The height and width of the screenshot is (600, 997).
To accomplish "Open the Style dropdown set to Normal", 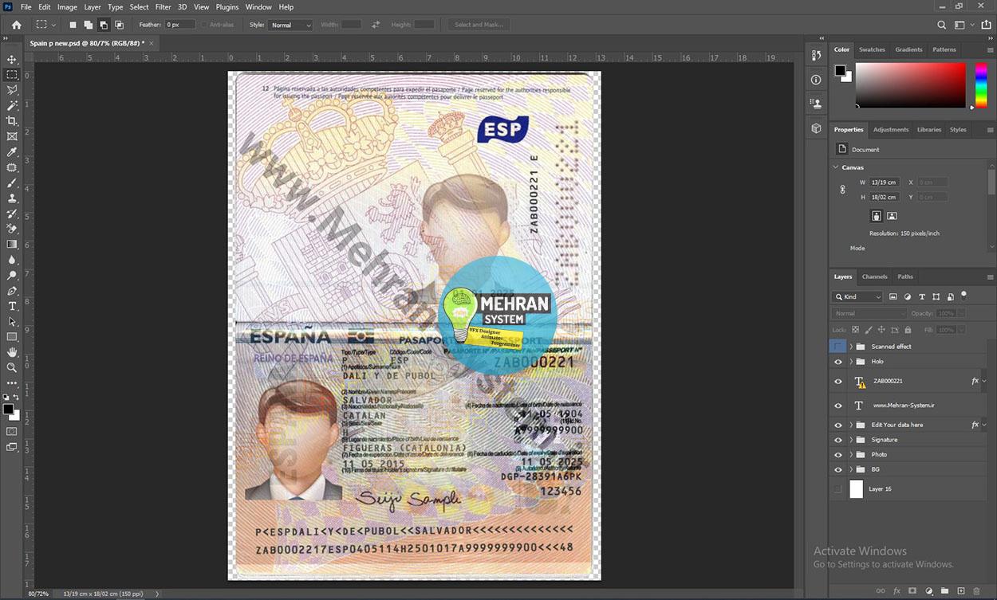I will [x=290, y=25].
